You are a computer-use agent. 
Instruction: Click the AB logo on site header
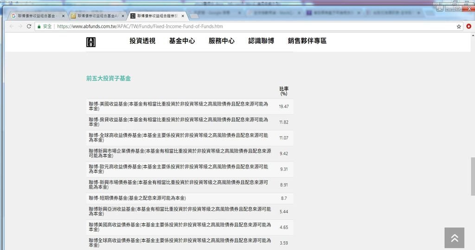(x=91, y=42)
